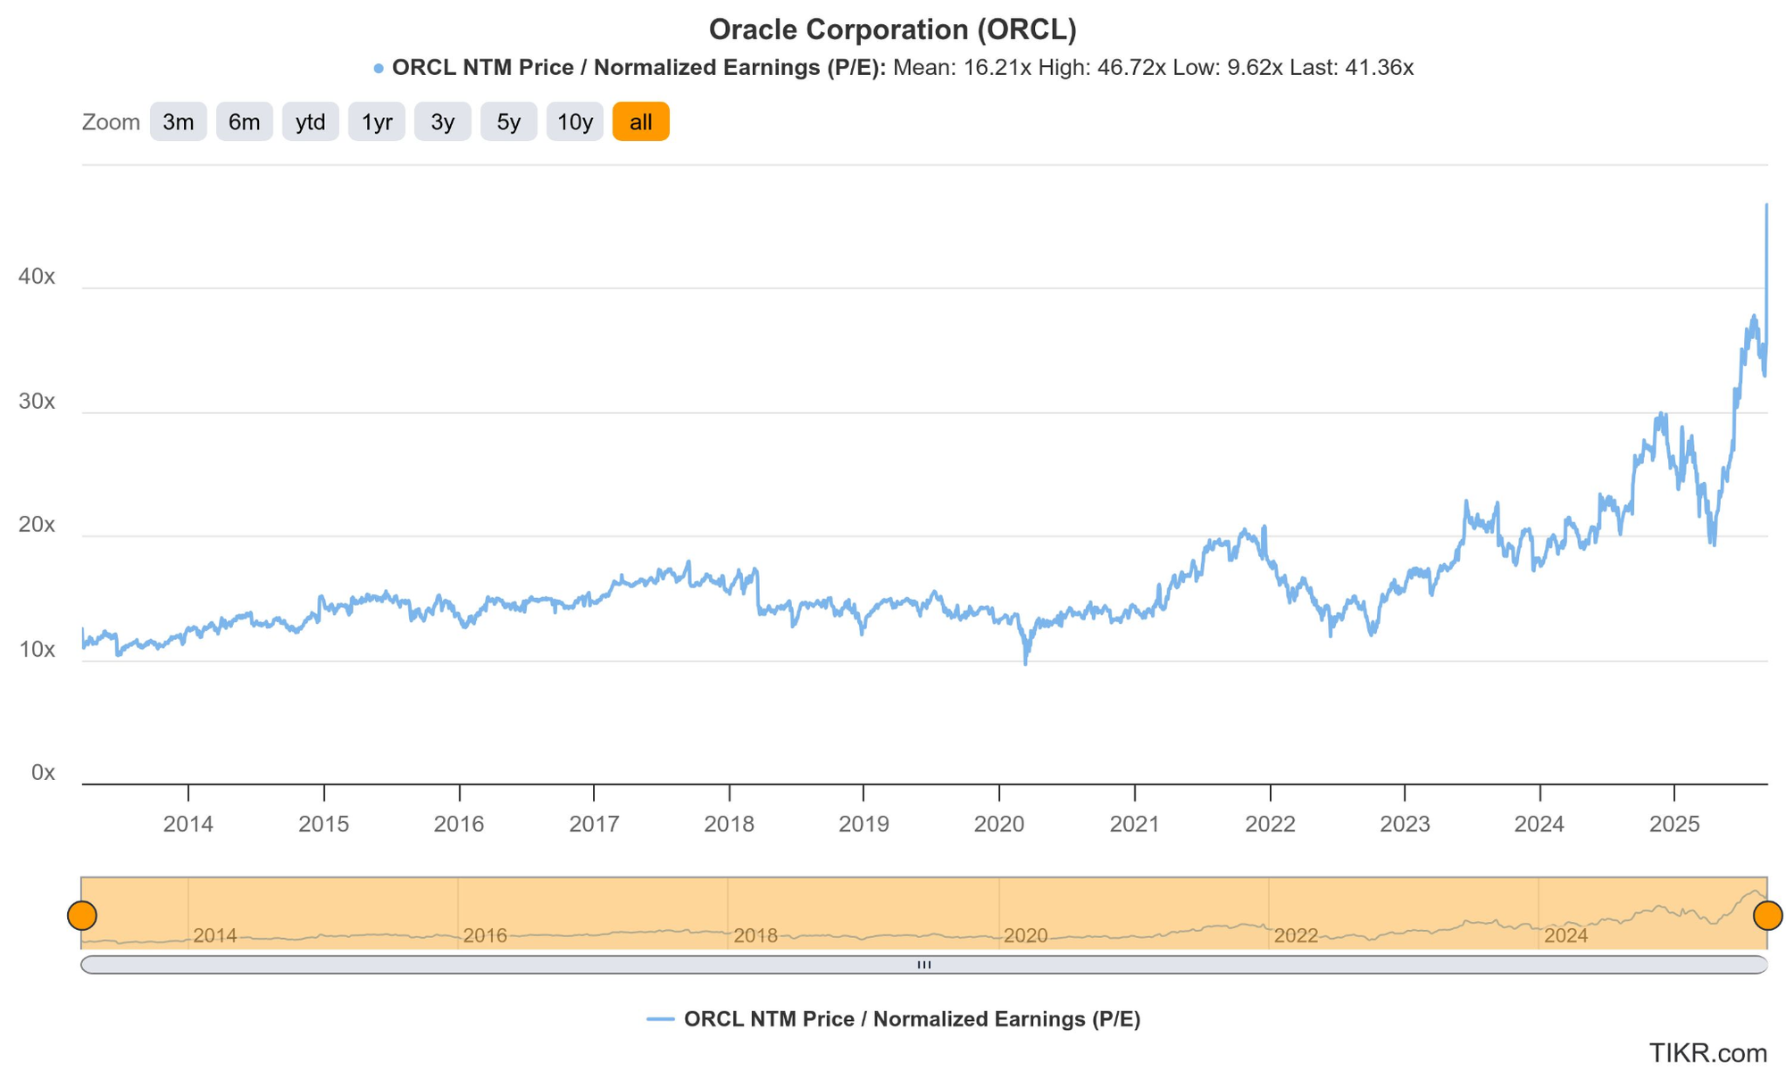This screenshot has width=1786, height=1071.
Task: Click left orange navigator handle
Action: coord(82,915)
